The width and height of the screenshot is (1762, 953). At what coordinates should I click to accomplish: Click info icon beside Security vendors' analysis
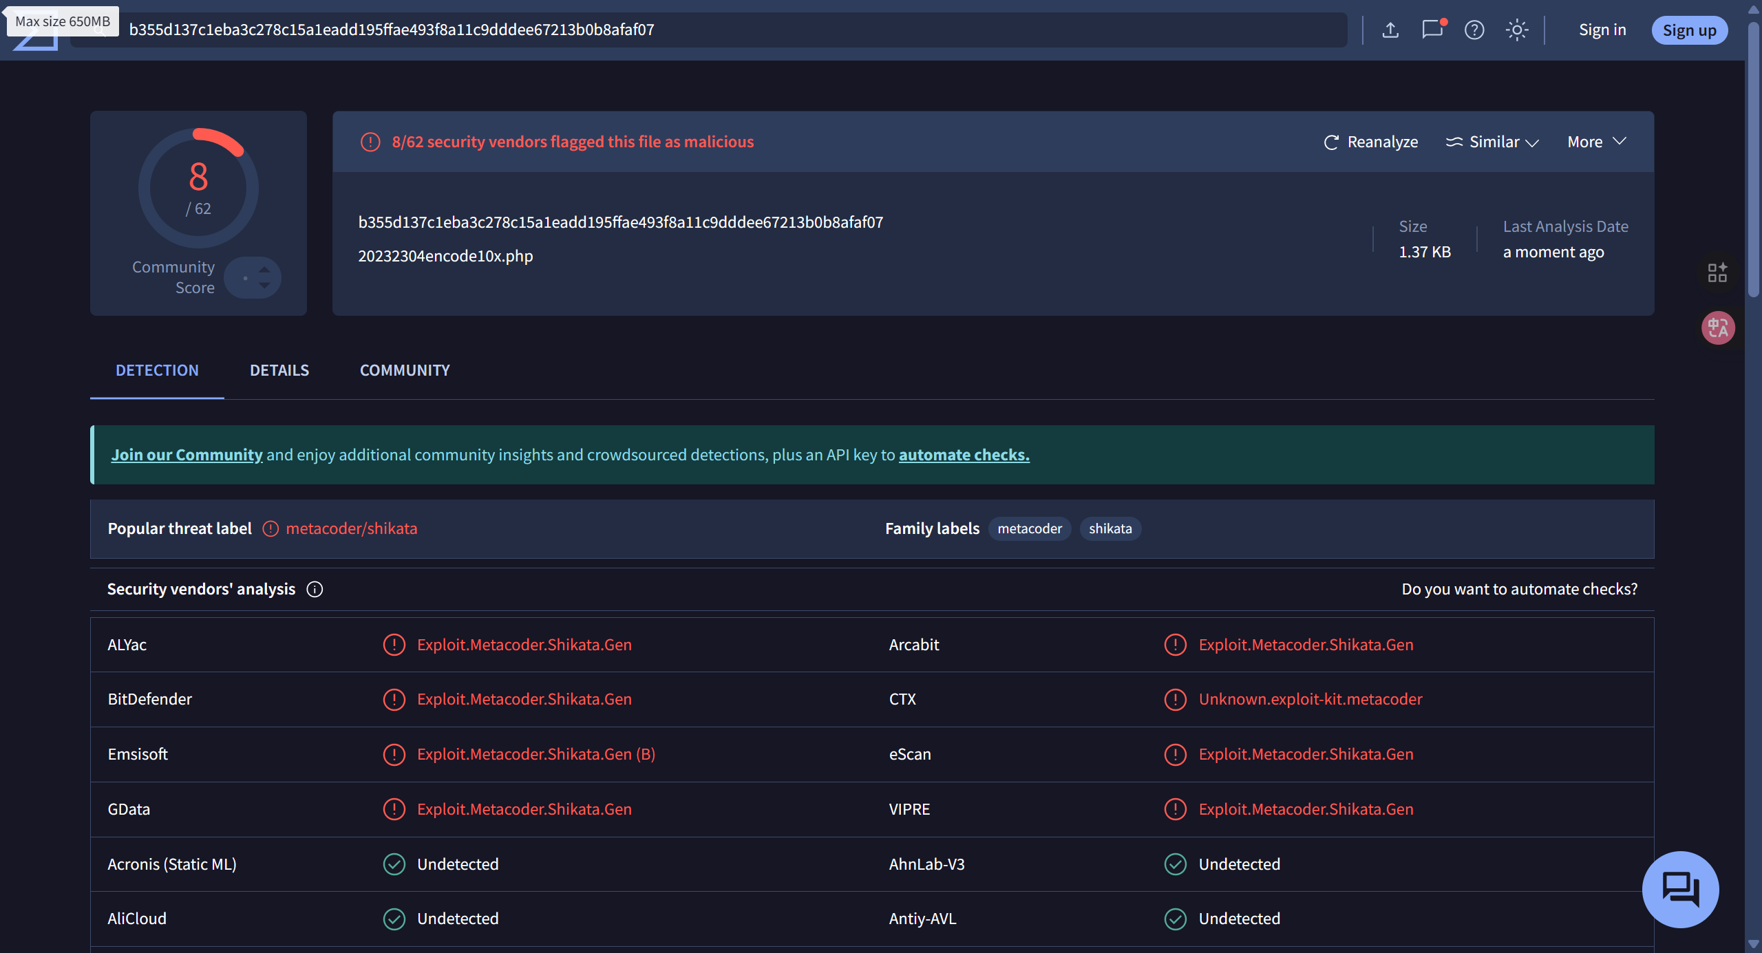click(x=315, y=589)
